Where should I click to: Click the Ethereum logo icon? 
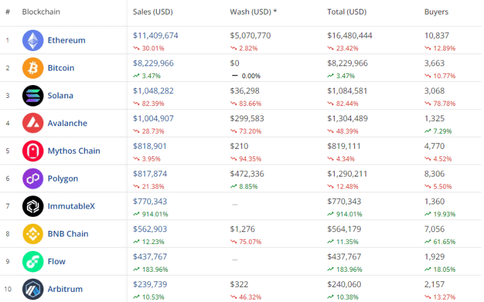33,40
